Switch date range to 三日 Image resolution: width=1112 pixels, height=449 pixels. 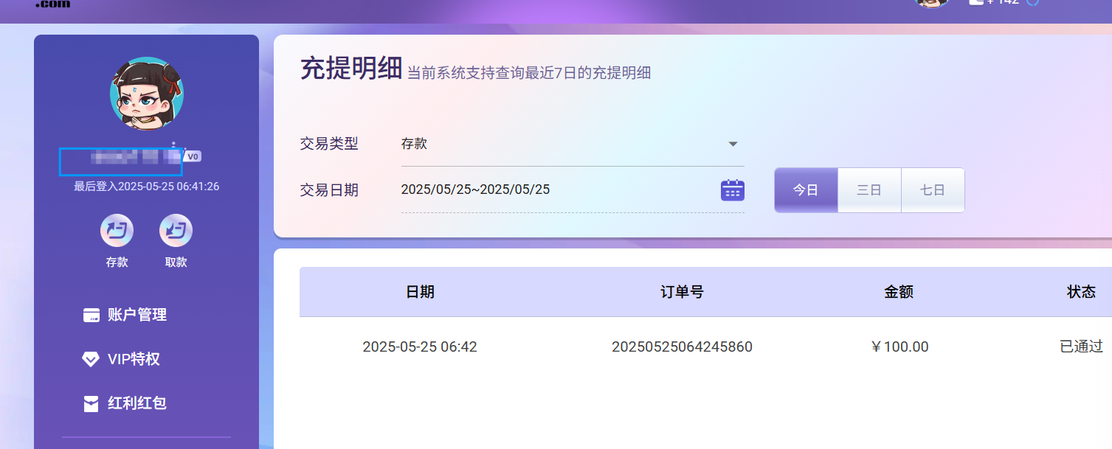tap(869, 190)
